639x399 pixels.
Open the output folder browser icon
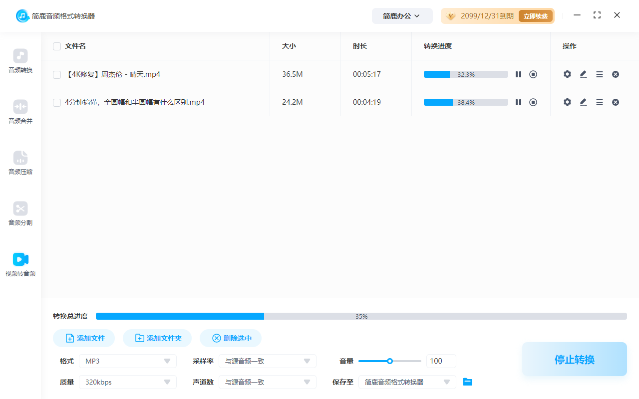tap(467, 382)
